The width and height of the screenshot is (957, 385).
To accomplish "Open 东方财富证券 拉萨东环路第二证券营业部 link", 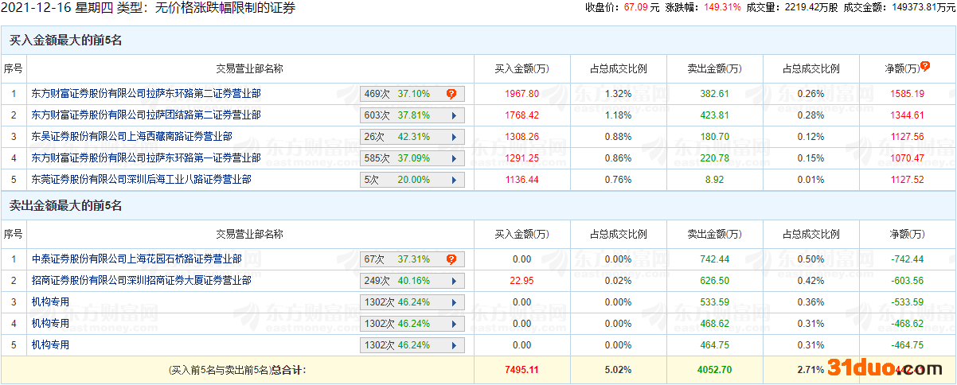I will [146, 94].
